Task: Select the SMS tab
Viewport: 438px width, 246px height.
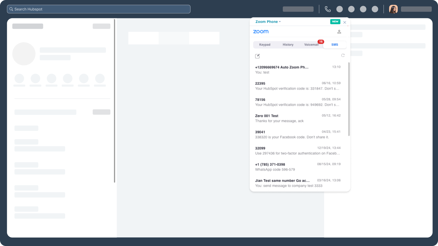Action: [x=335, y=45]
